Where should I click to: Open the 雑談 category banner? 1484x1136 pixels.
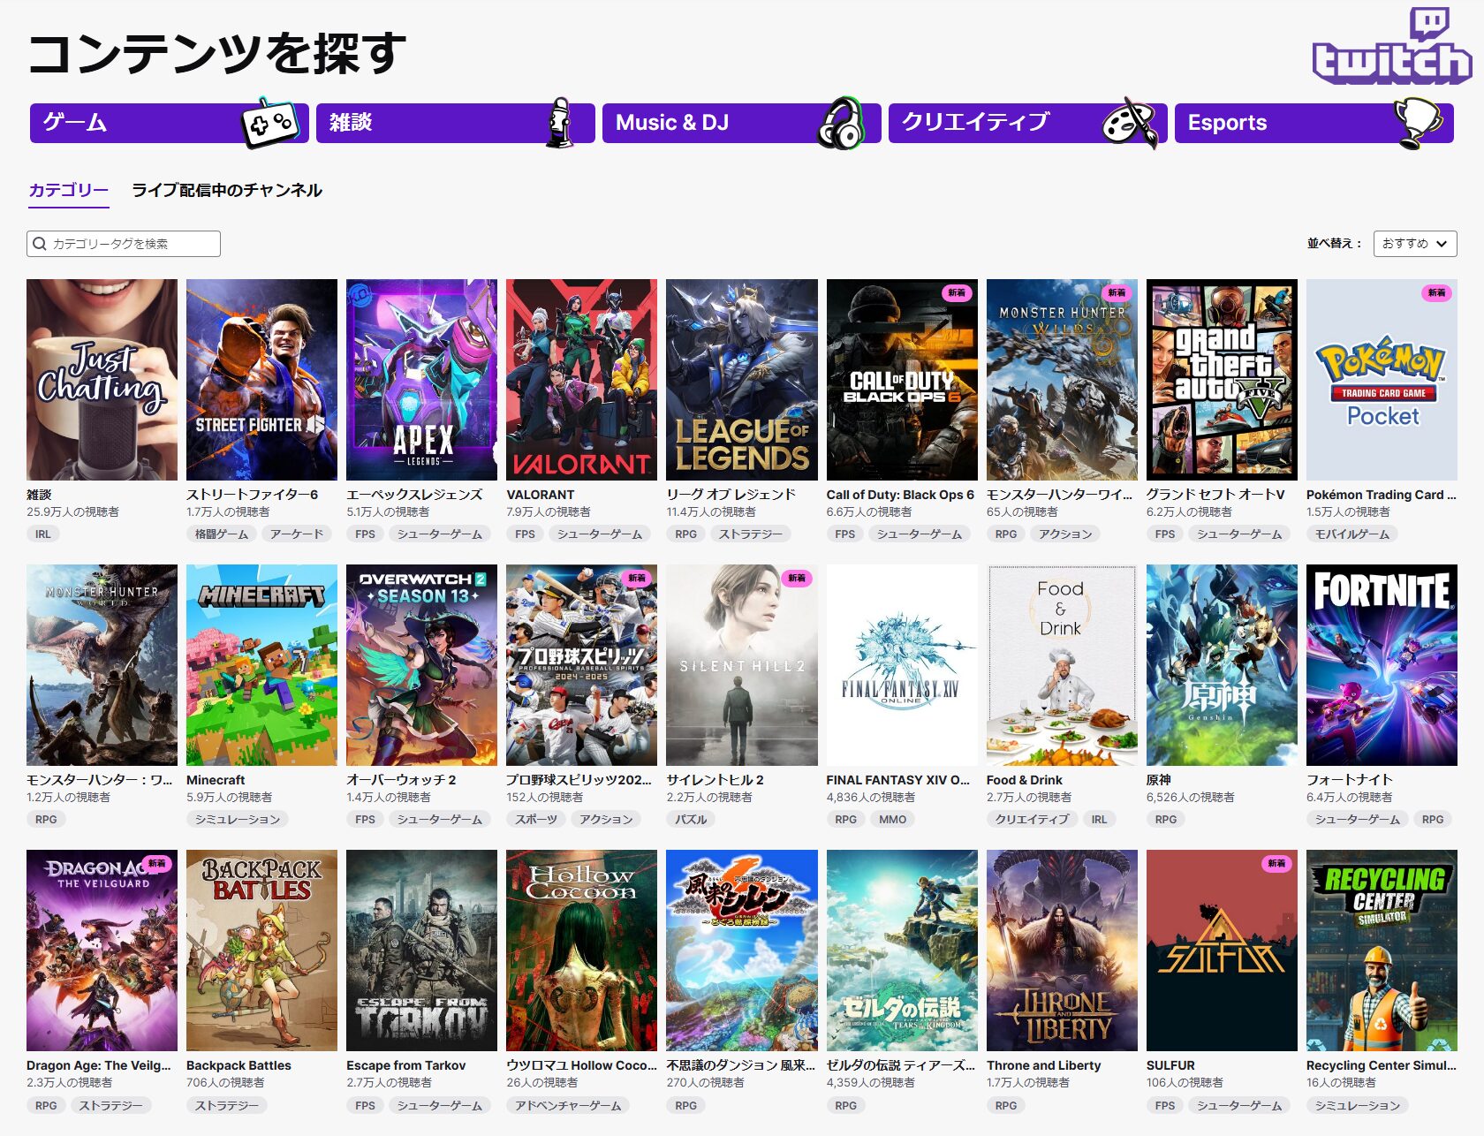point(456,123)
